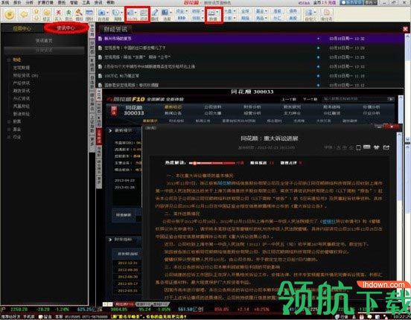Open the 帮助 menu

[x=111, y=3]
